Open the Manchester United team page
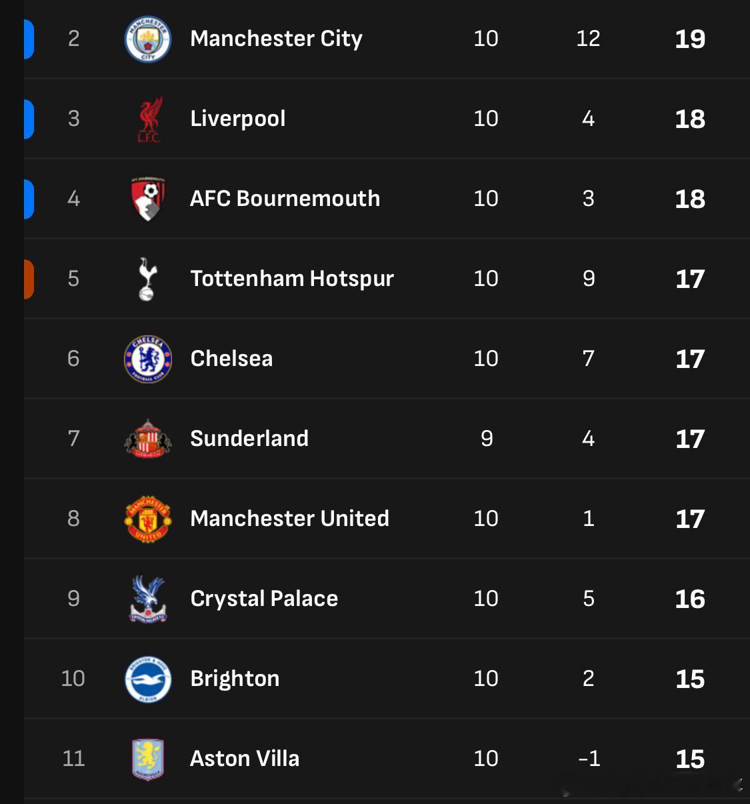 point(289,519)
